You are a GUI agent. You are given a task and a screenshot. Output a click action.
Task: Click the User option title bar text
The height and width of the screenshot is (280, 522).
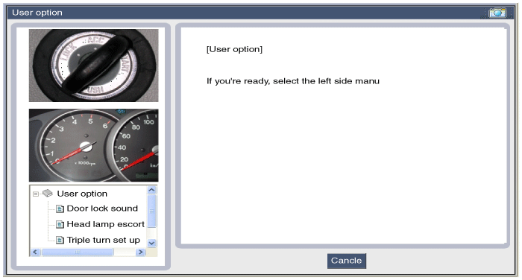(x=37, y=13)
